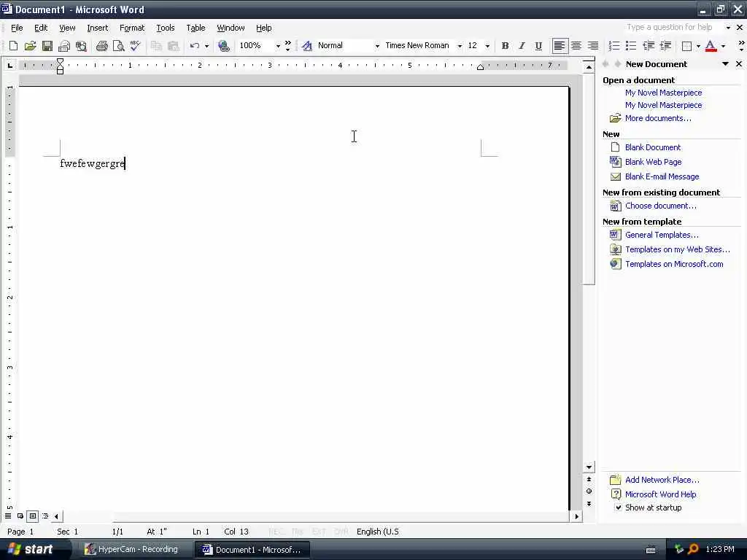Click the 'Type a question for help' box

pos(673,27)
